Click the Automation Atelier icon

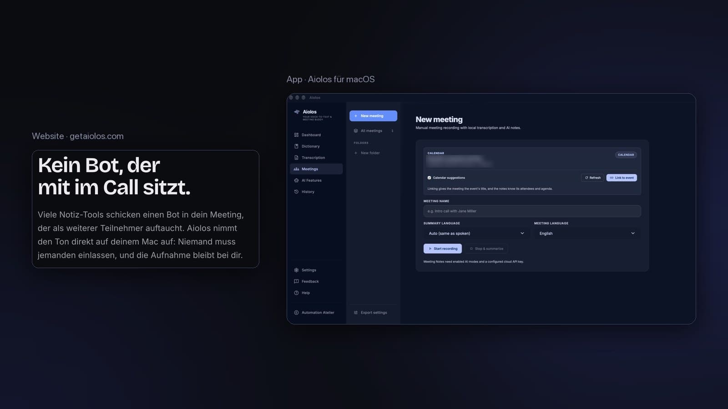tap(296, 313)
